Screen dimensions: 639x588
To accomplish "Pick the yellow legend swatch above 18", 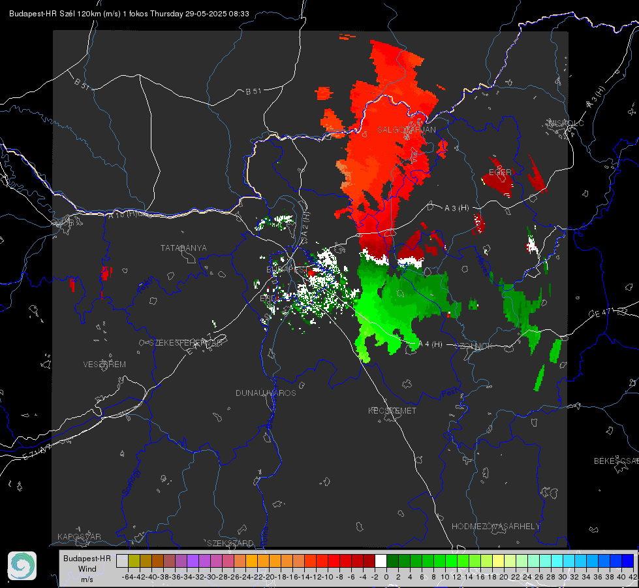I will click(499, 561).
